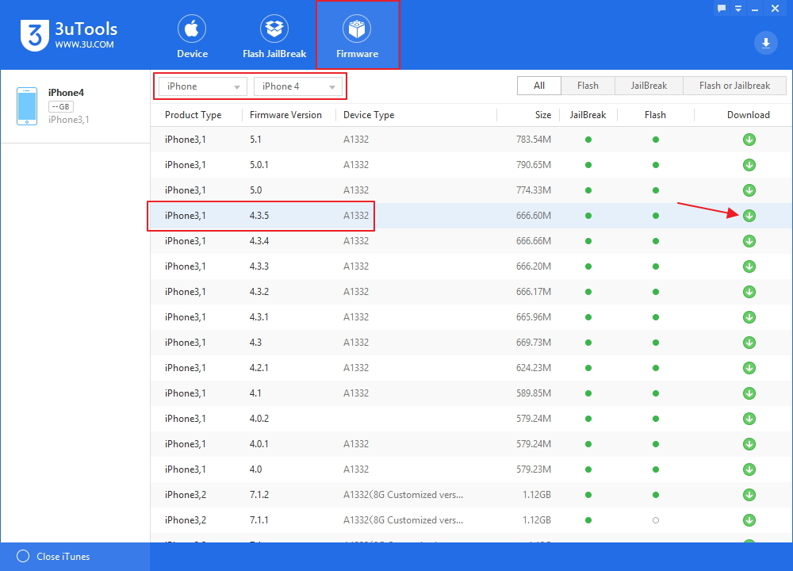
Task: Select the iPhone4 device entry in sidebar
Action: click(75, 106)
